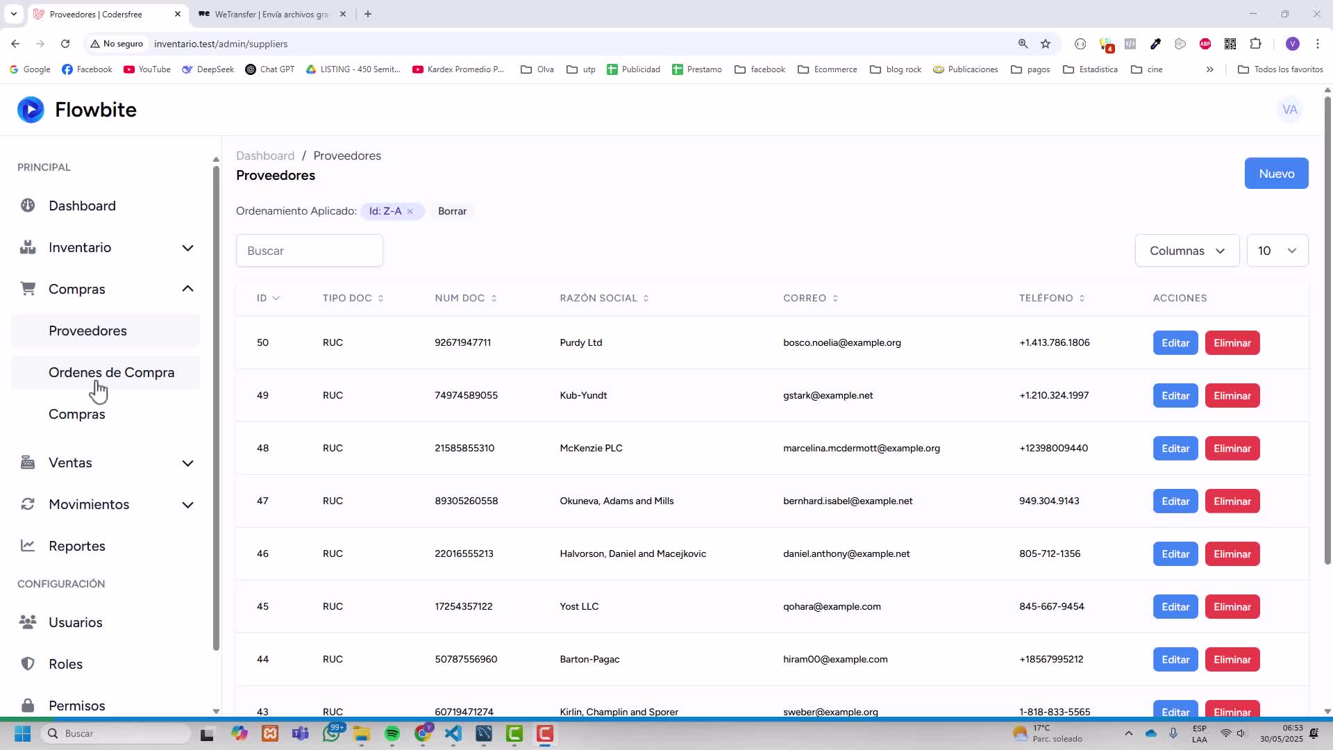1333x750 pixels.
Task: Open the Ecommerce bookmarks folder
Action: [x=828, y=69]
